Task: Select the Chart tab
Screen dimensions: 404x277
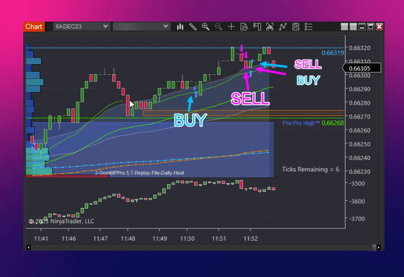Action: pos(34,26)
